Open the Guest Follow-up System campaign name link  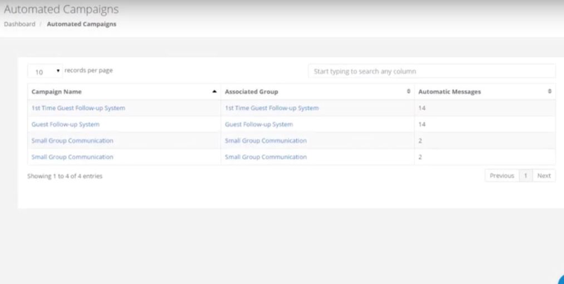pyautogui.click(x=66, y=124)
